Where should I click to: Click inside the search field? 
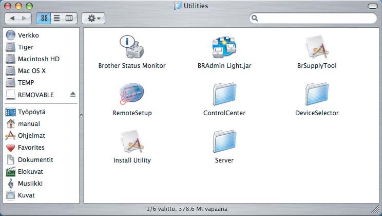[x=313, y=19]
